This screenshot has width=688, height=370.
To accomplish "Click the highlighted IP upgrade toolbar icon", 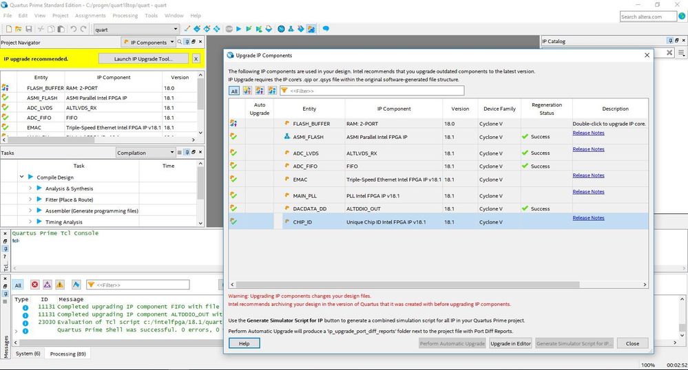I will [311, 29].
